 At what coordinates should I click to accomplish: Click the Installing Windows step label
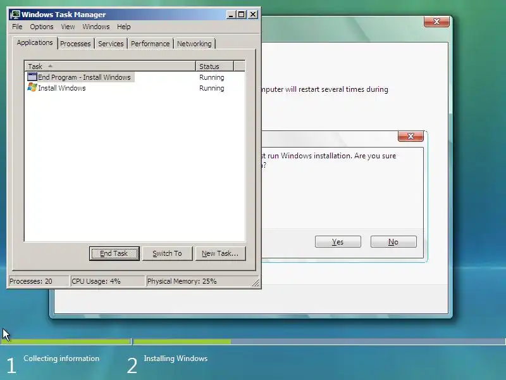[176, 358]
